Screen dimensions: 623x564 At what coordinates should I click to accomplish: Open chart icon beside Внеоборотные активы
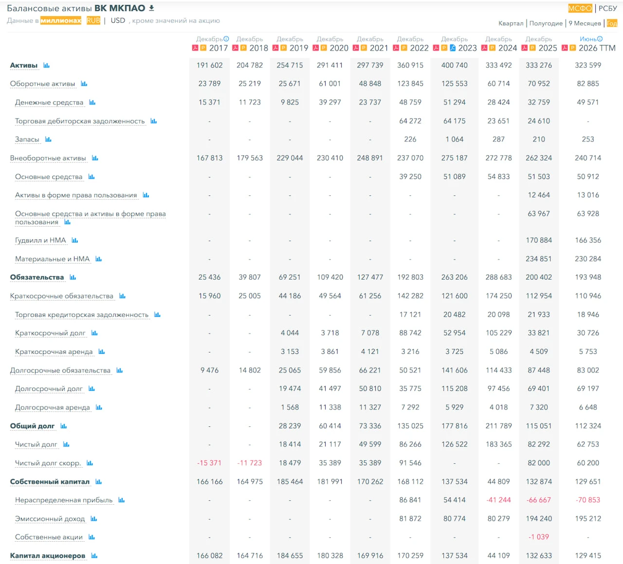(x=95, y=158)
